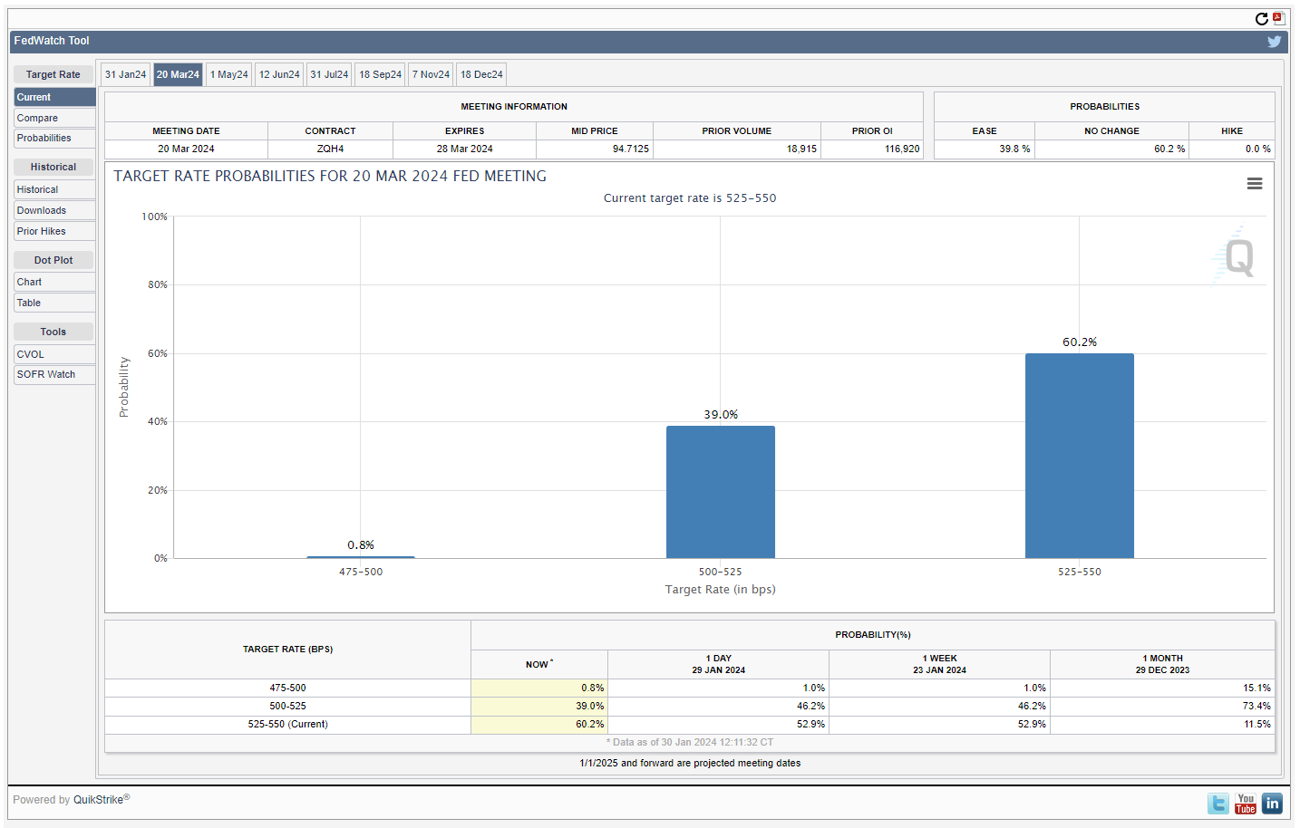This screenshot has width=1300, height=828.
Task: Open the Compare view in sidebar
Action: [37, 119]
